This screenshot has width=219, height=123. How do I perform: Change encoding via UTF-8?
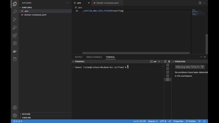(163, 121)
